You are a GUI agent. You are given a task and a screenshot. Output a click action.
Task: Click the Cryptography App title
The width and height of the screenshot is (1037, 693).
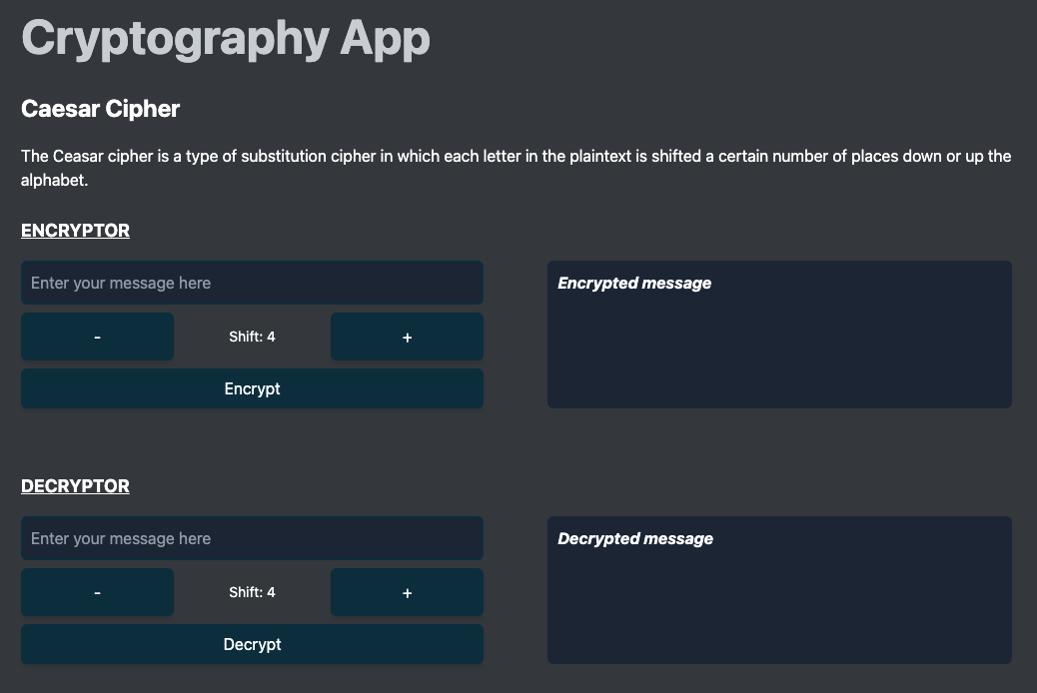coord(226,38)
